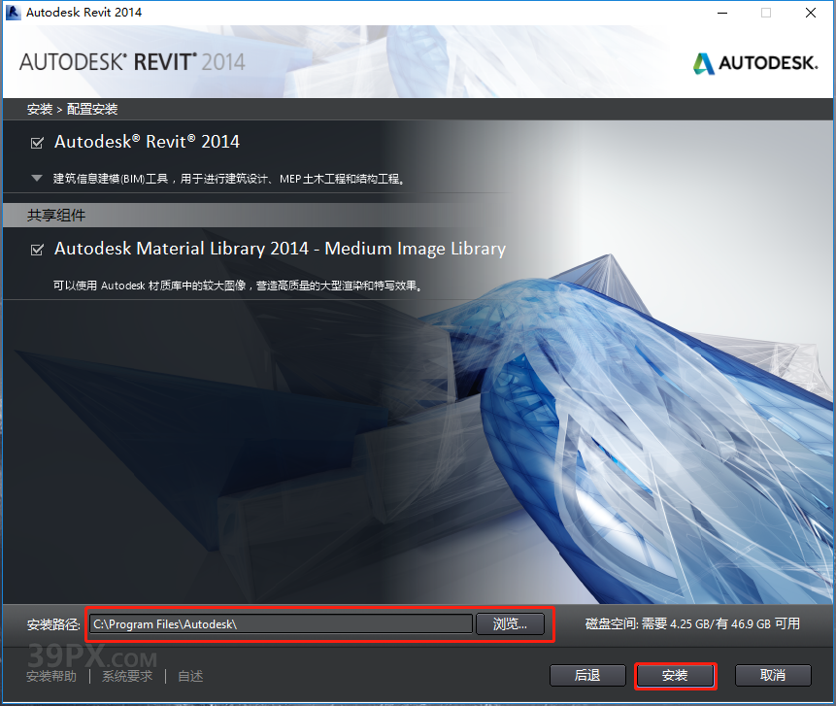Click 安装 in the breadcrumb navigation
Viewport: 836px width, 706px height.
tap(39, 109)
